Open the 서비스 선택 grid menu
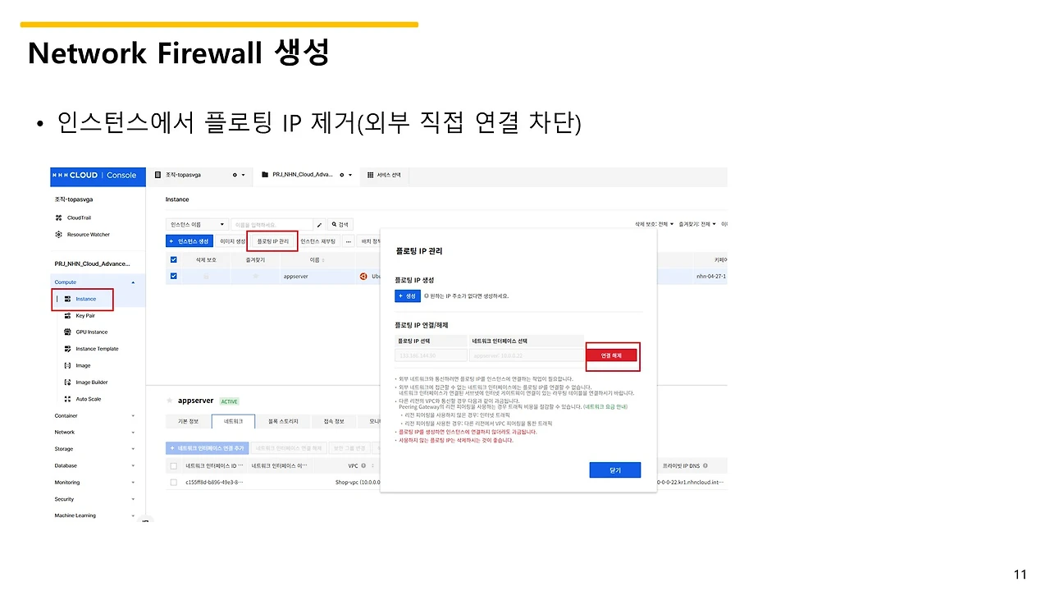1050x591 pixels. (x=382, y=176)
